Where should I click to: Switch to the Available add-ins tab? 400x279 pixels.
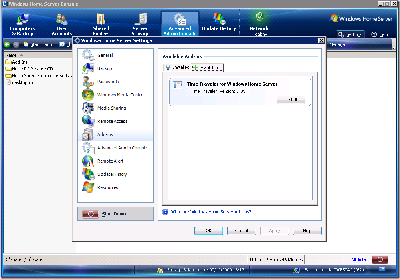tap(207, 68)
